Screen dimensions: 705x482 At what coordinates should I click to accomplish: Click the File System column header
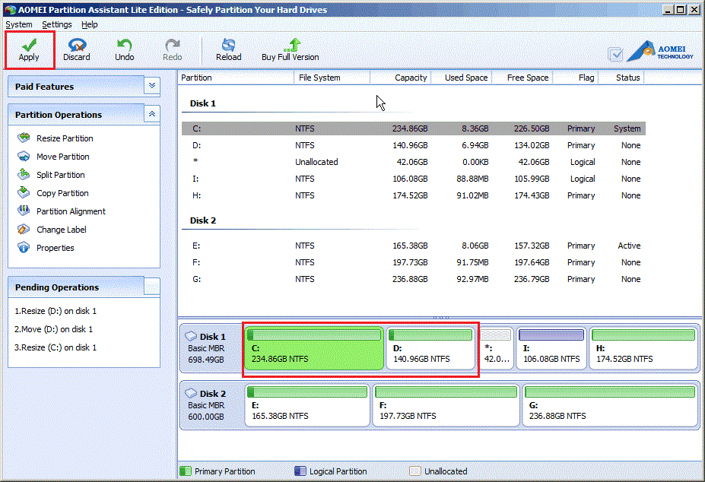coord(319,78)
